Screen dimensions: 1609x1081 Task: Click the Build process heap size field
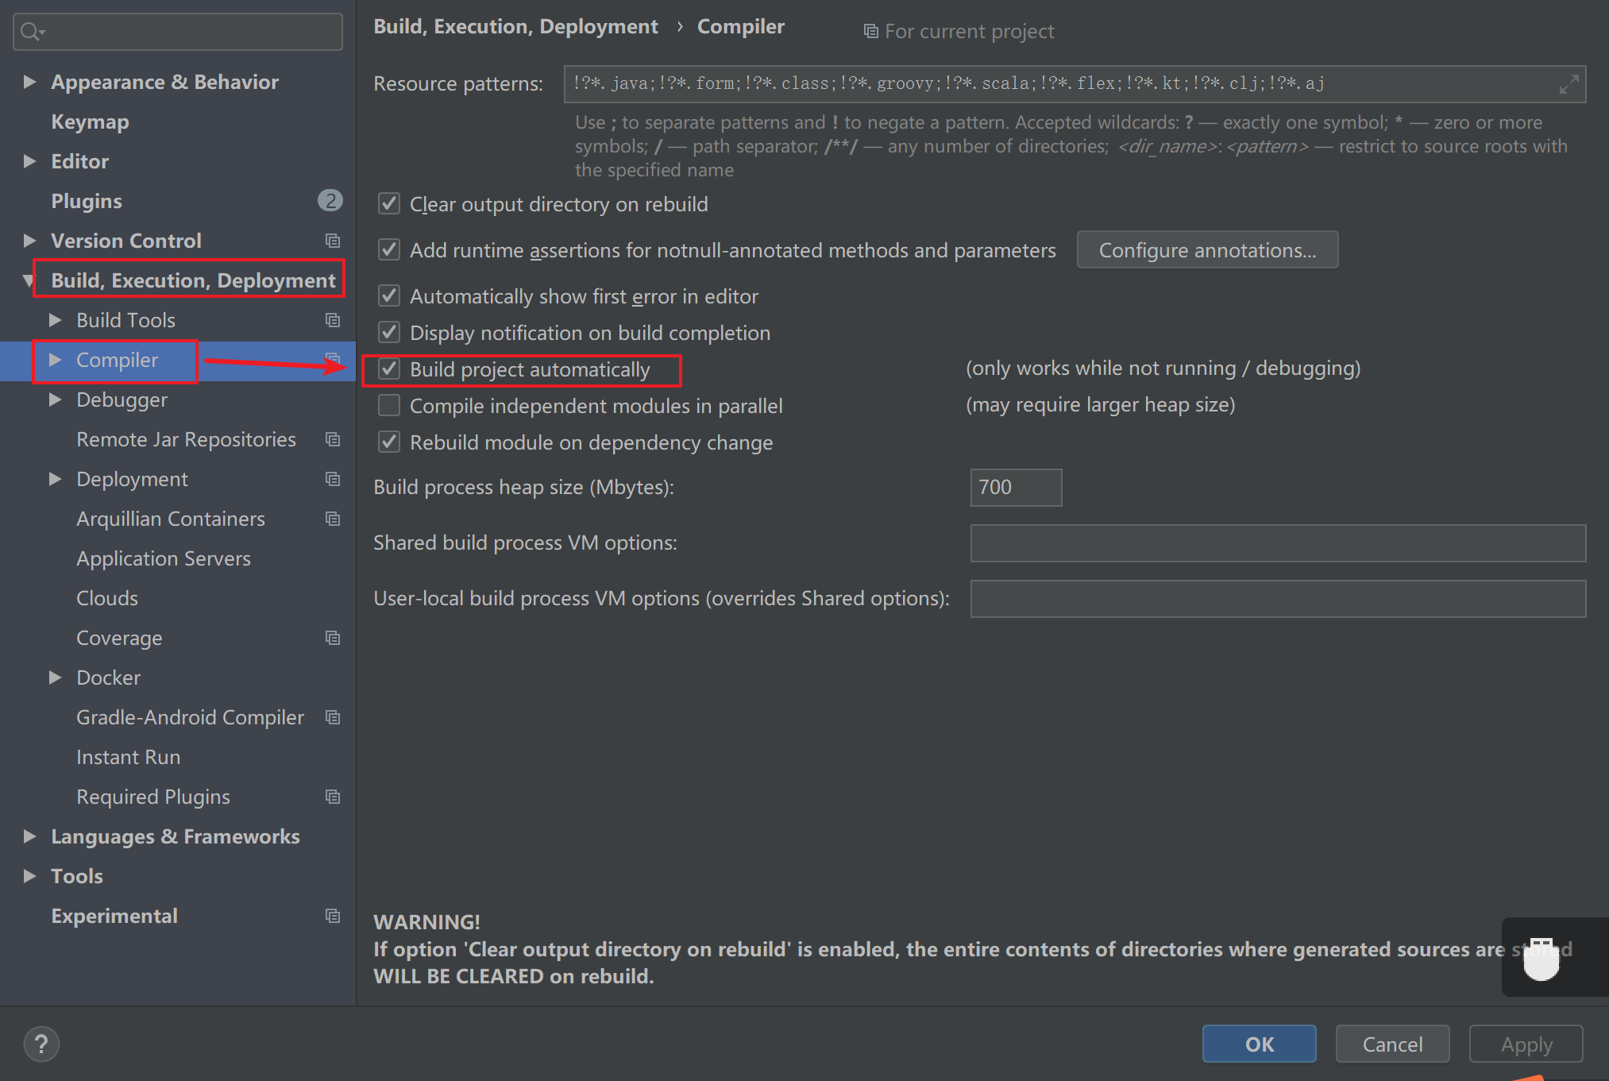coord(1015,487)
